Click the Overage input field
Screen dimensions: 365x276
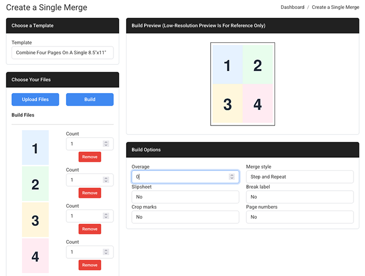point(178,177)
